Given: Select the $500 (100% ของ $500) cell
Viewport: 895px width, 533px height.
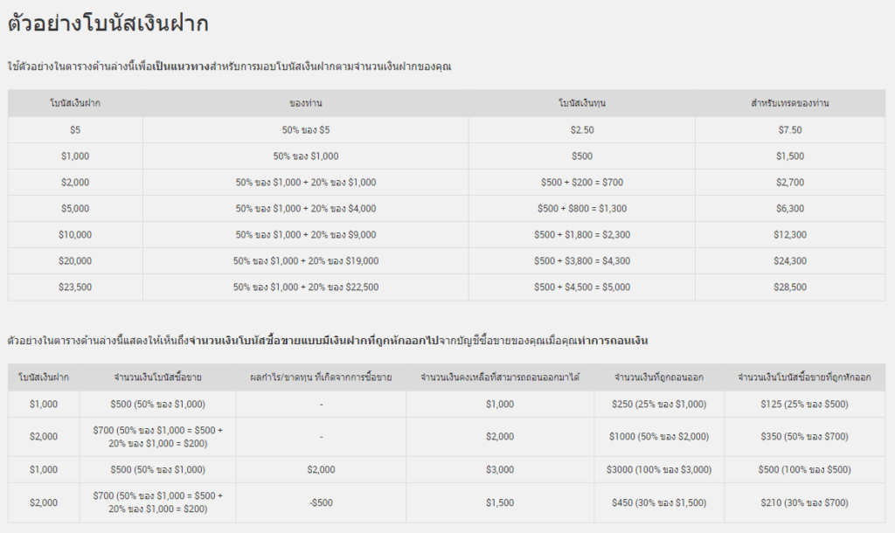Looking at the screenshot, I should pos(804,470).
